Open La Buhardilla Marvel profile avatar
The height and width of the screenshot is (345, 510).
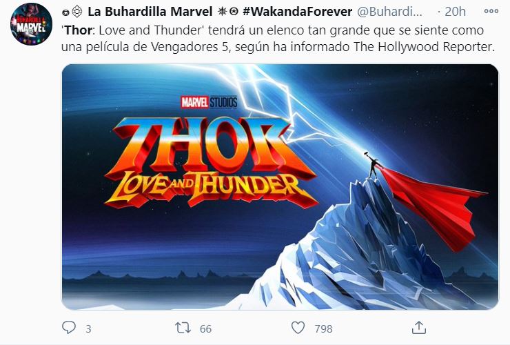coord(31,24)
